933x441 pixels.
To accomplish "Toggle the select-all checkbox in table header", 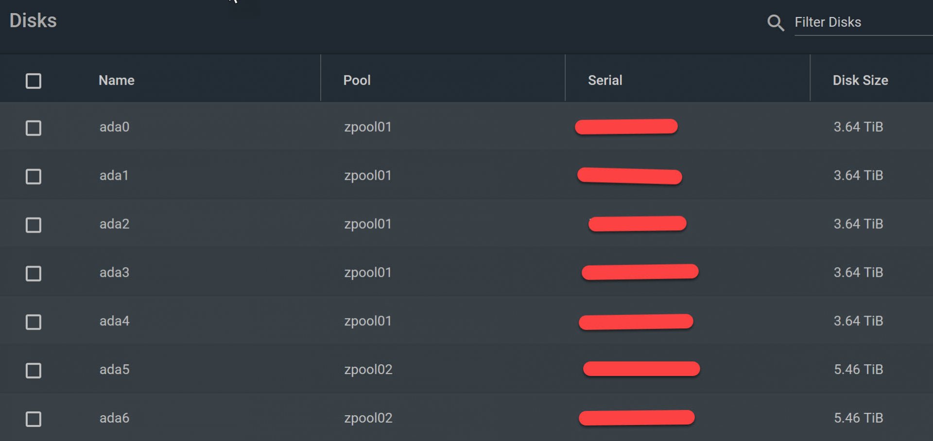I will coord(34,81).
